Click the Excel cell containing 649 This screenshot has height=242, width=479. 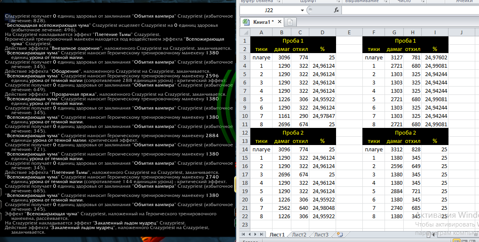click(x=413, y=166)
